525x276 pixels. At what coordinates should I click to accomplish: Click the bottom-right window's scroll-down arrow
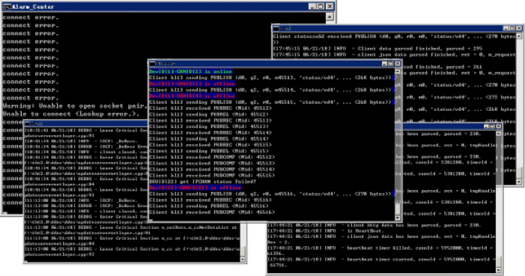point(499,270)
